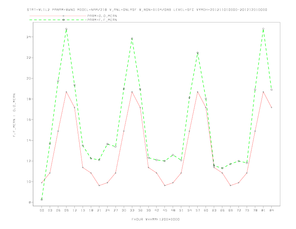
Task: Click the x-axis tick label 27
Action: pos(115,210)
